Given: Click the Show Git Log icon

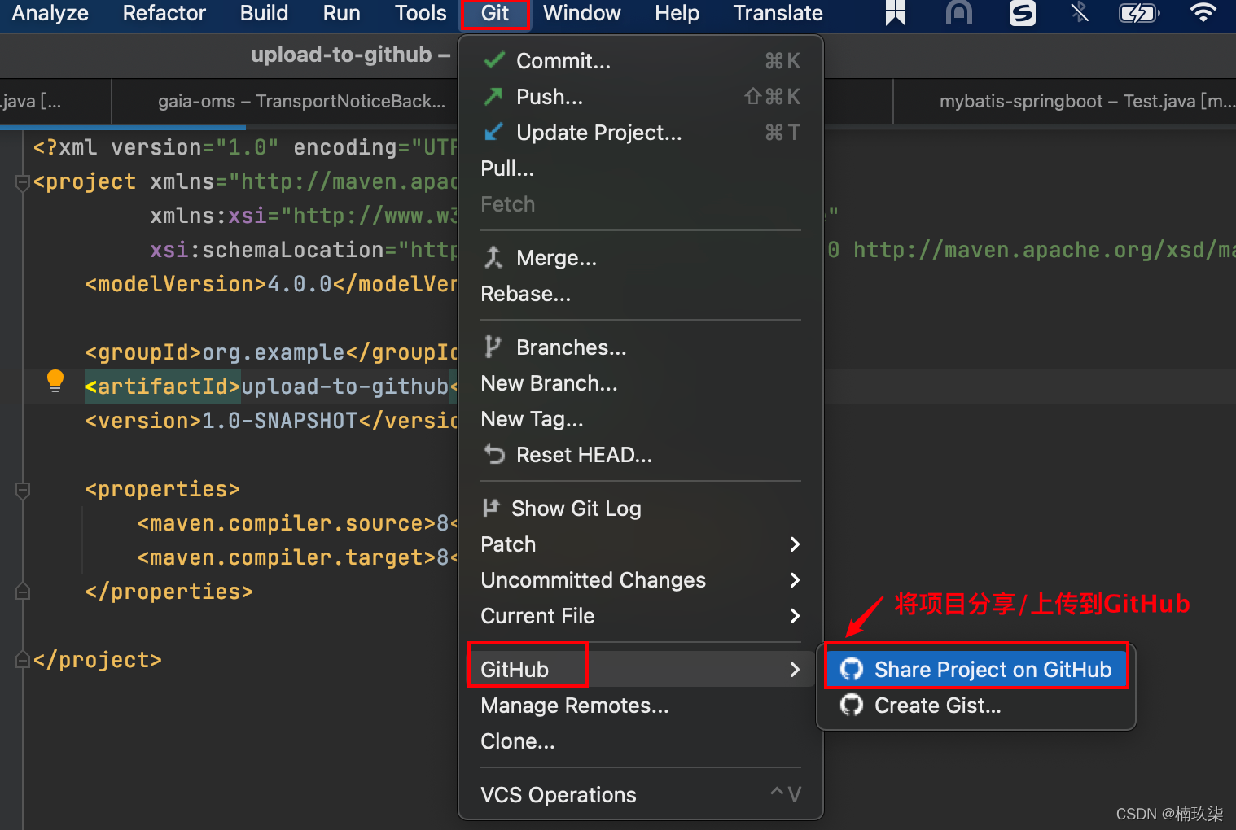Looking at the screenshot, I should click(x=493, y=507).
